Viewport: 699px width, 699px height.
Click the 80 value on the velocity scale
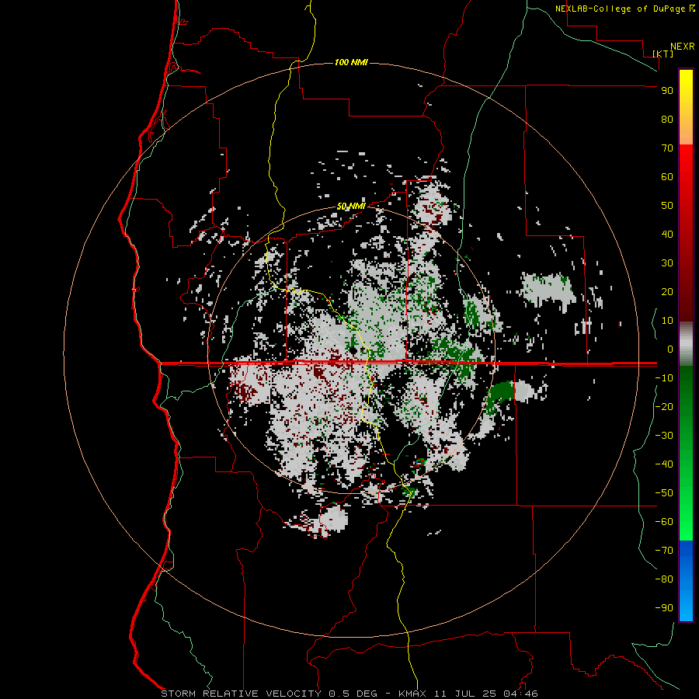tap(667, 119)
